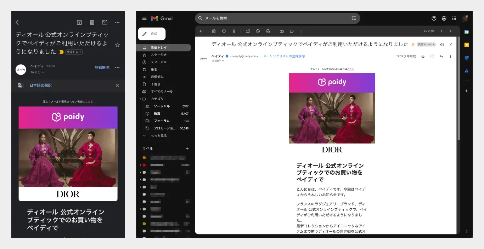This screenshot has width=484, height=249.
Task: Select 受信トレイ in sidebar
Action: 164,47
